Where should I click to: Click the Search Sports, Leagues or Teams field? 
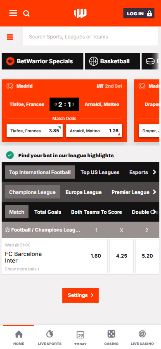(90, 37)
